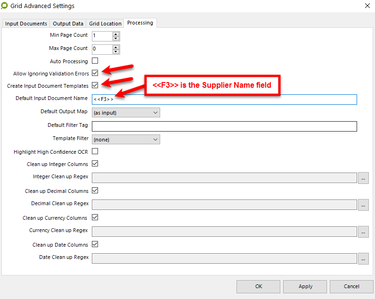Open the Date Clean up Regex ellipsis button
Viewport: 375px width, 299px height.
(363, 258)
